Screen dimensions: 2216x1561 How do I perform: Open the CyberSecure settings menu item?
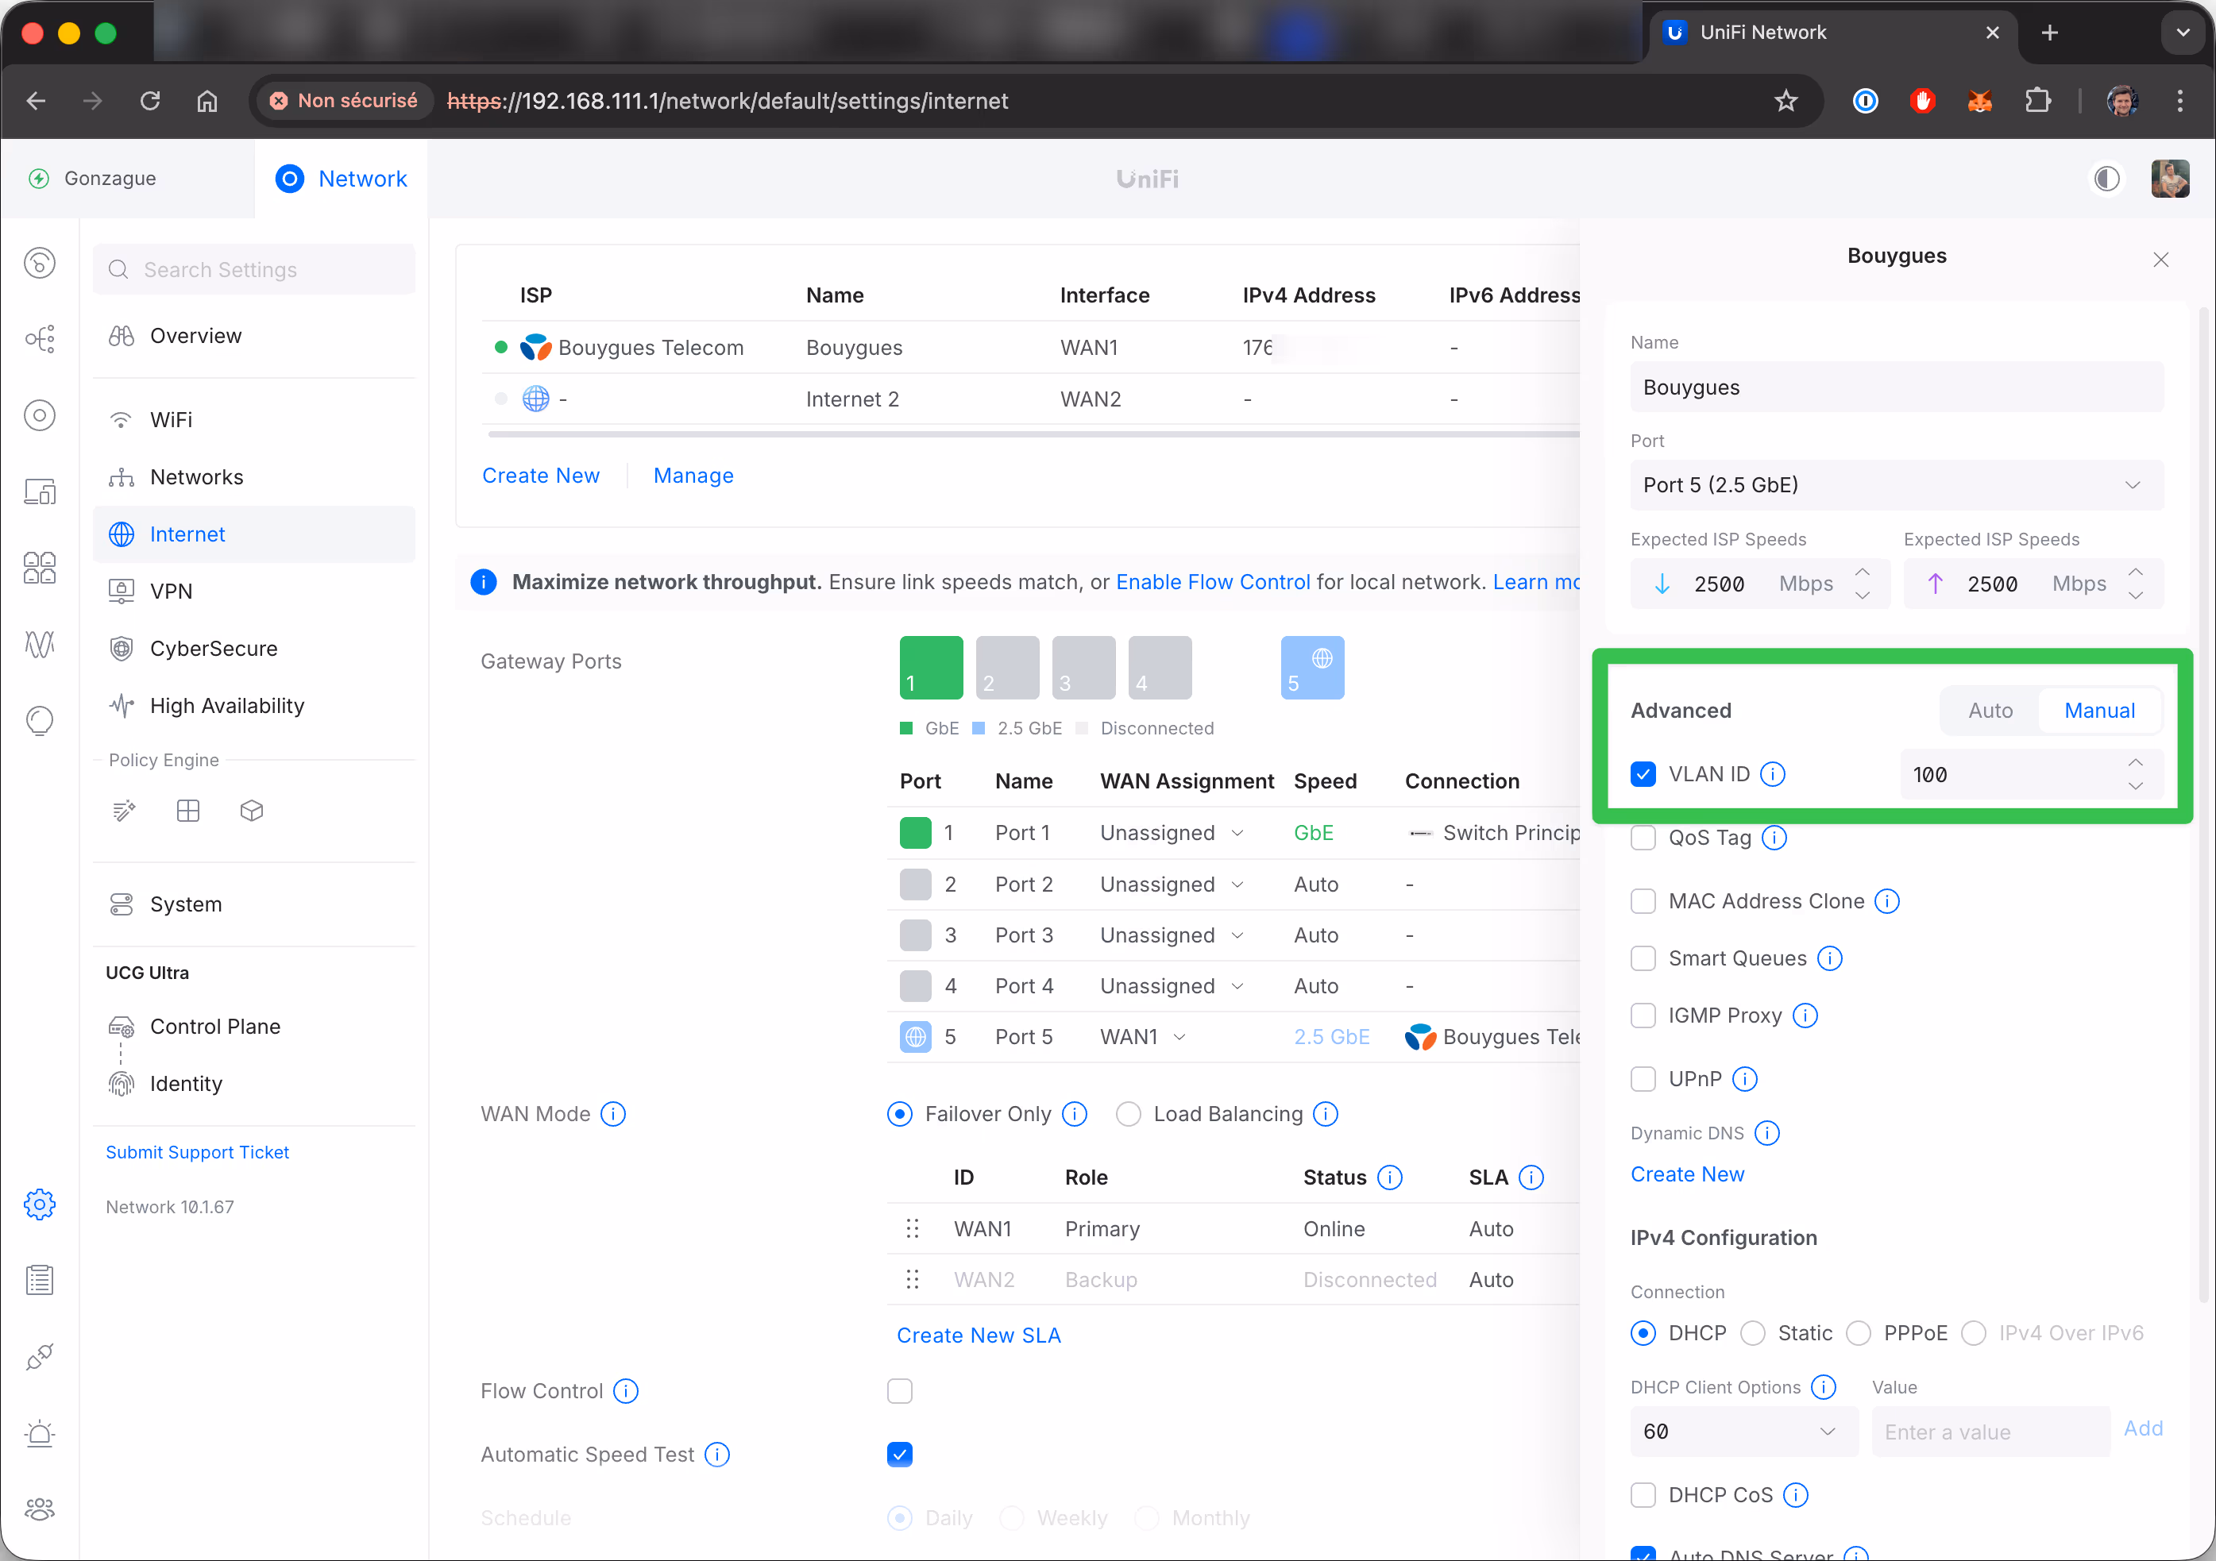(214, 649)
